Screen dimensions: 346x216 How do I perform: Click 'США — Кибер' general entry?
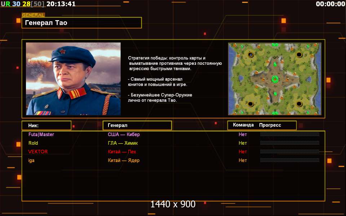(124, 134)
